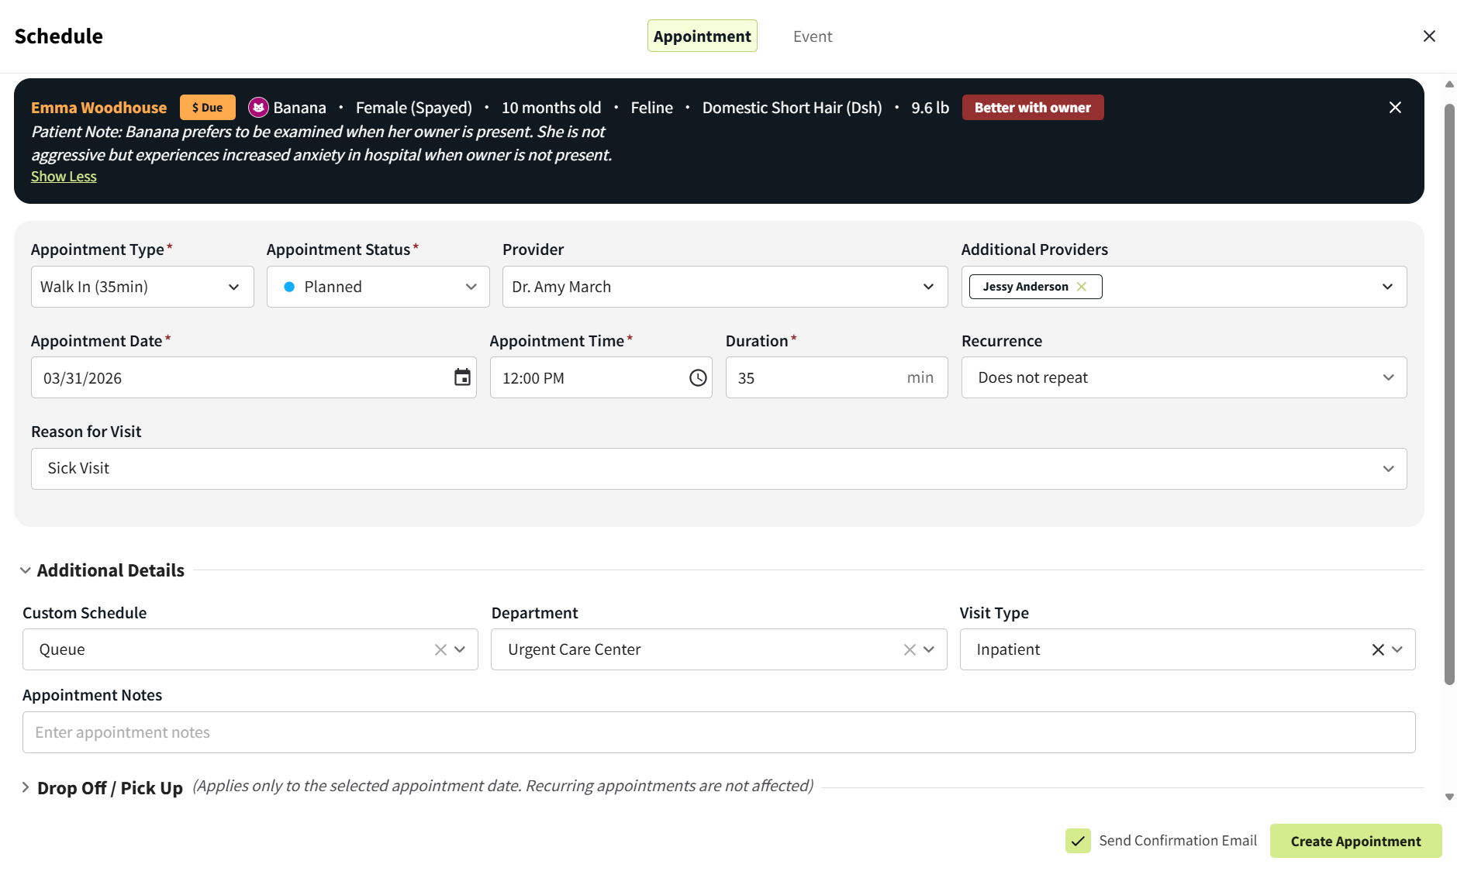The height and width of the screenshot is (871, 1457).
Task: Expand the Drop Off / Pick Up section
Action: coord(26,787)
